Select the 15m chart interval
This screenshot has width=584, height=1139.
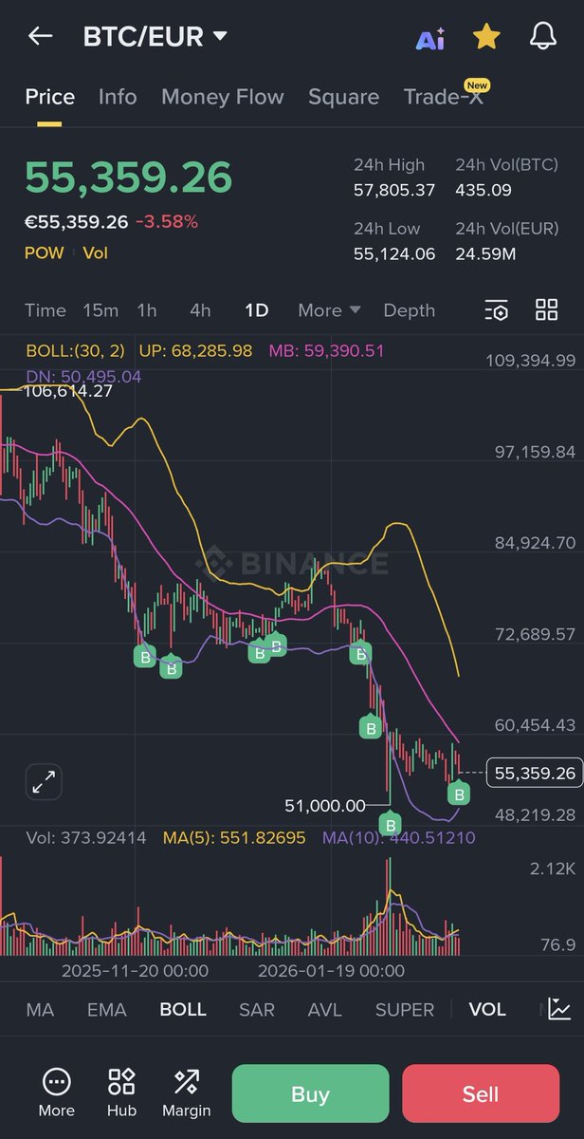100,310
